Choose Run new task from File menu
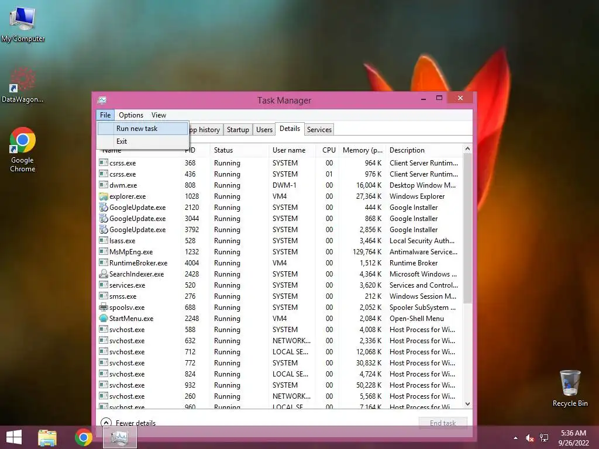The height and width of the screenshot is (449, 599). tap(143, 129)
